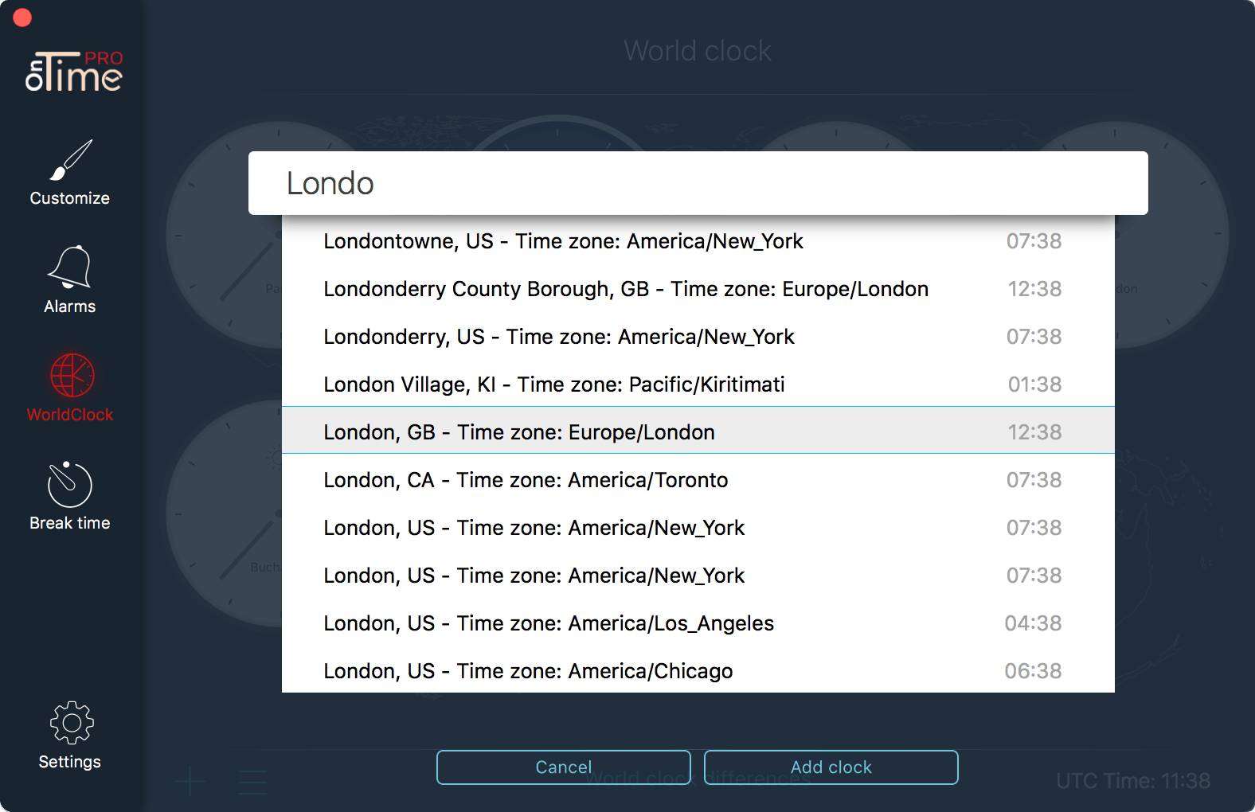Screen dimensions: 1255x812
Task: Open the Settings gear
Action: 70,736
